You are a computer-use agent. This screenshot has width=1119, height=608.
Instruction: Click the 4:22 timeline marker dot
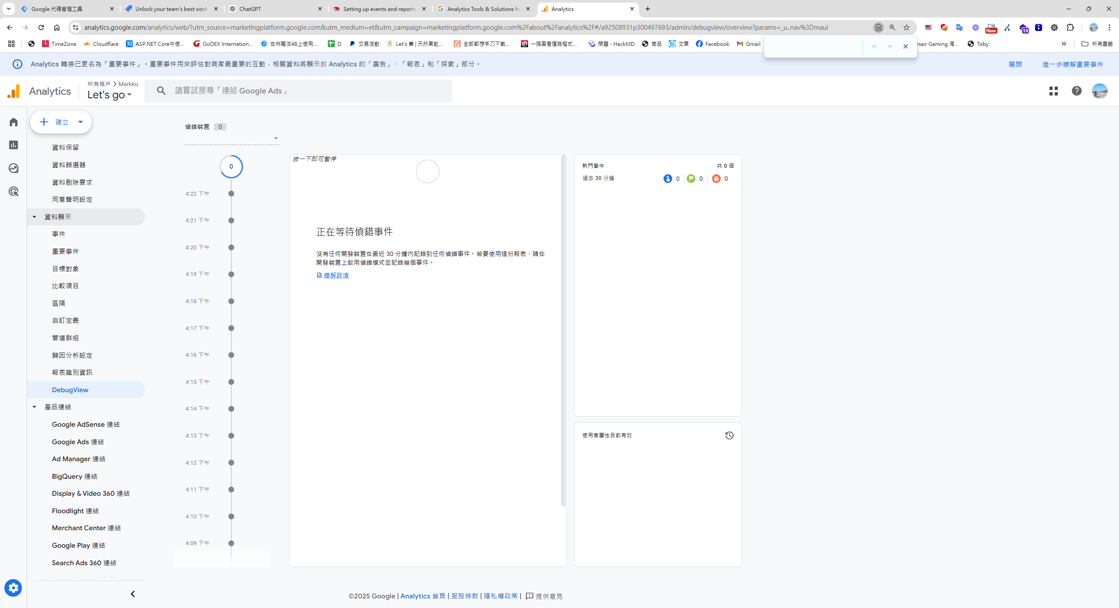coord(231,193)
